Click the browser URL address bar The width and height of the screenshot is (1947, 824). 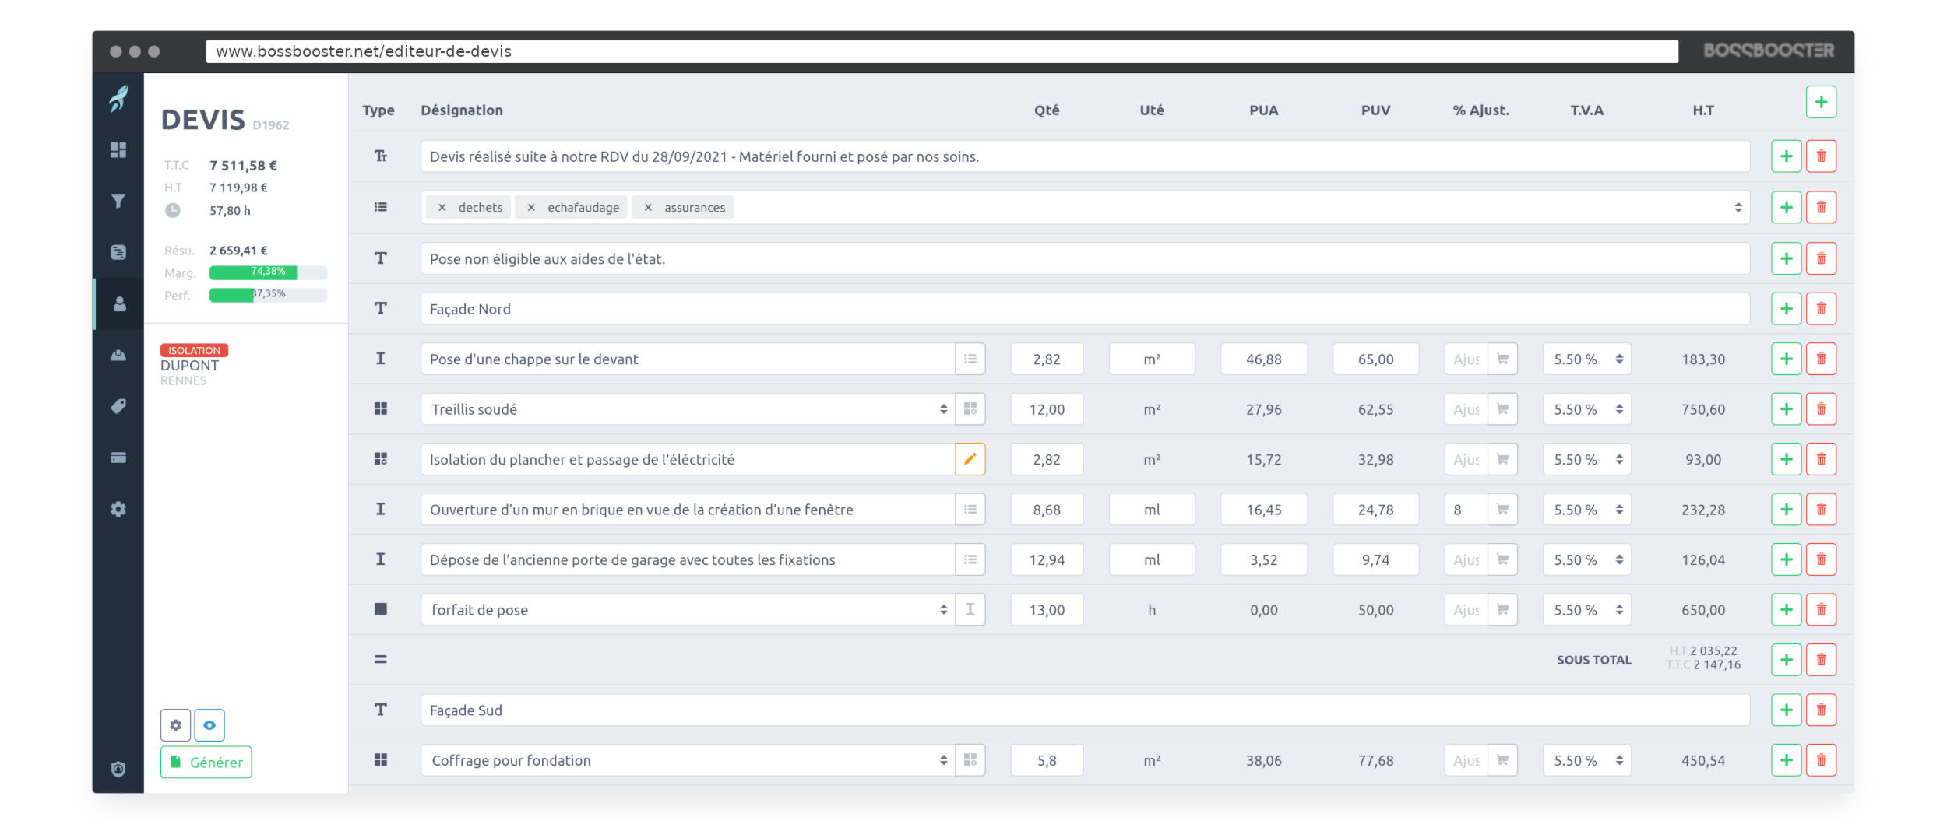(x=942, y=51)
